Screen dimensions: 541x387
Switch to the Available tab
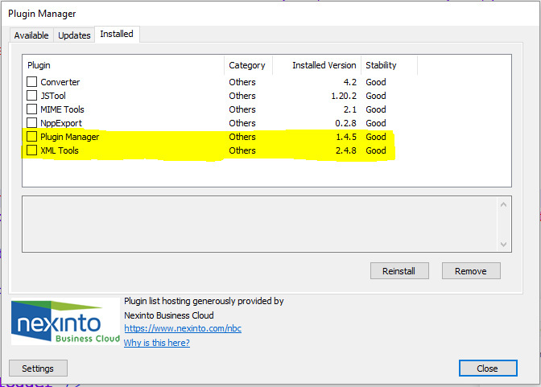[31, 35]
